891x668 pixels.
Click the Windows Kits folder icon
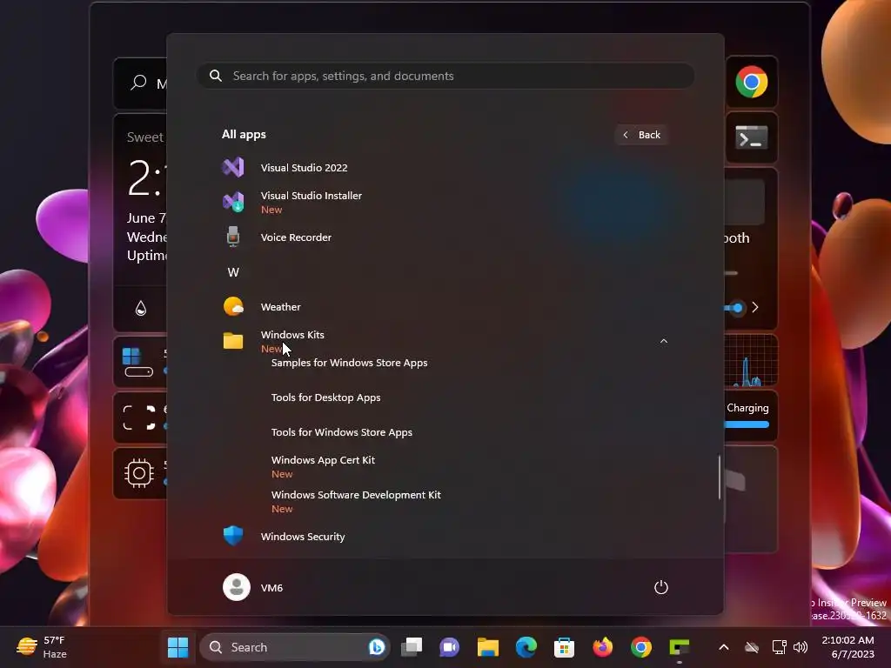pos(233,341)
